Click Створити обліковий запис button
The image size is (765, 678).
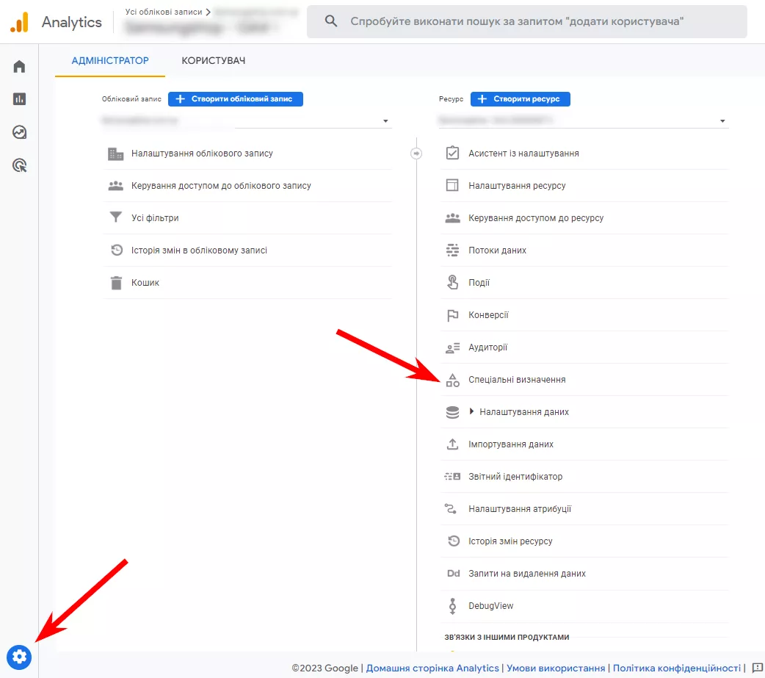pos(236,99)
